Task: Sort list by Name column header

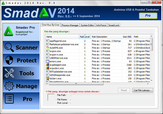Action: pyautogui.click(x=62, y=37)
